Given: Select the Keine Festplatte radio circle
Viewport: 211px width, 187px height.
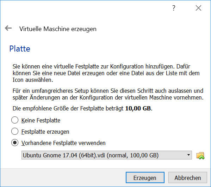Looking at the screenshot, I should coord(15,120).
